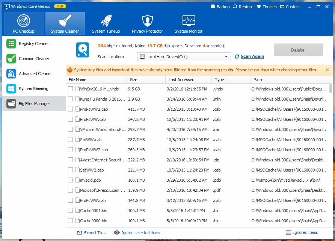Click the PRO badge in title bar
Screen dimensions: 335x241
pyautogui.click(x=60, y=6)
